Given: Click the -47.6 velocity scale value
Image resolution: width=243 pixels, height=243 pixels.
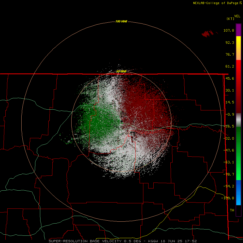Looking at the screenshot, I should [229, 150].
